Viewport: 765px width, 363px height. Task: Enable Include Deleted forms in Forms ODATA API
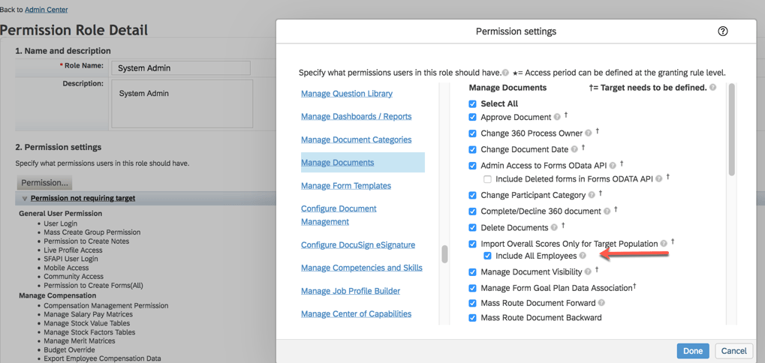[x=487, y=179]
